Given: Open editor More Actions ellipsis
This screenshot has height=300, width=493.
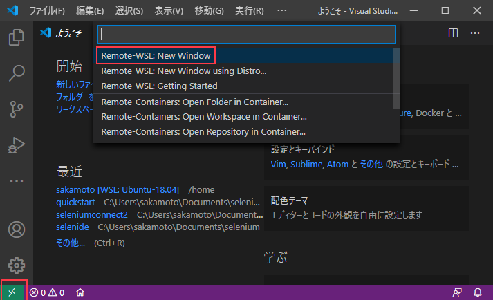Looking at the screenshot, I should [475, 33].
